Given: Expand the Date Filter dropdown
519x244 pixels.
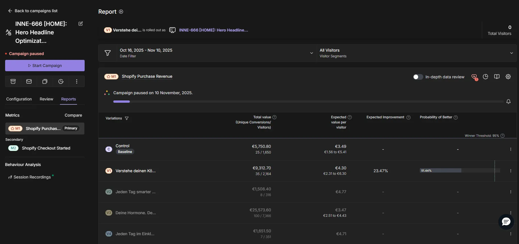Looking at the screenshot, I should pyautogui.click(x=311, y=53).
